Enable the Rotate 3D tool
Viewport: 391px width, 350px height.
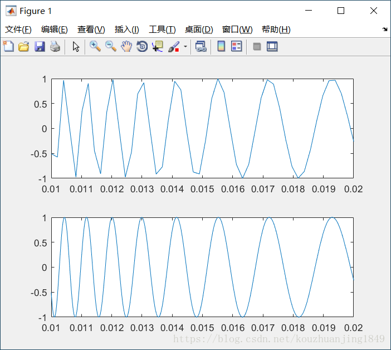click(142, 47)
